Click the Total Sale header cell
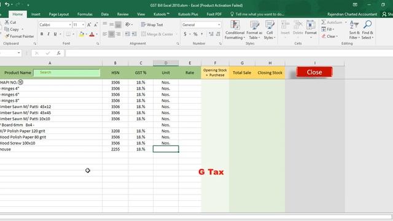Viewport: 393px width, 221px height. [242, 72]
